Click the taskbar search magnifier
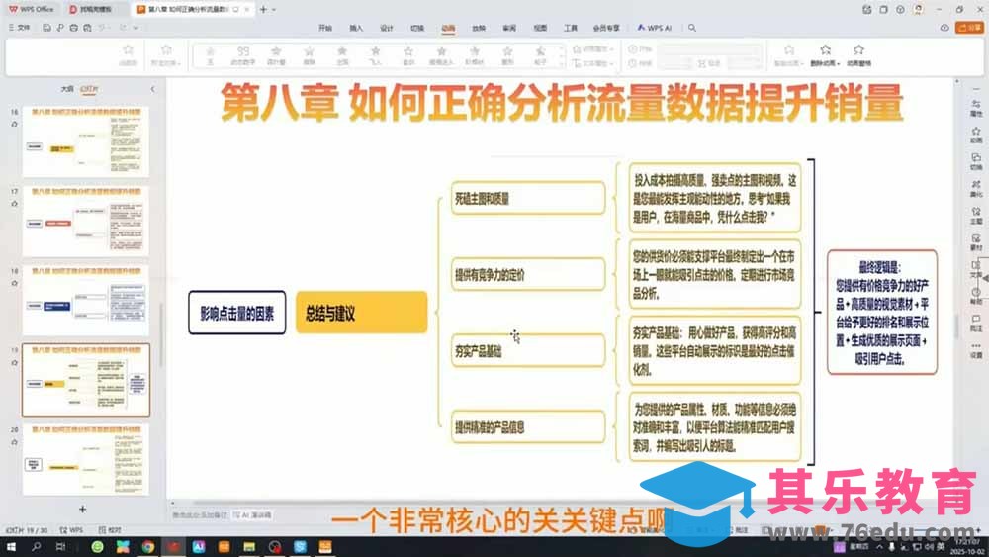Screen dimensions: 989x557 tap(36, 547)
